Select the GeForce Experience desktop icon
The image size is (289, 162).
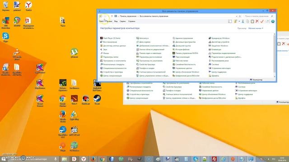63,85
